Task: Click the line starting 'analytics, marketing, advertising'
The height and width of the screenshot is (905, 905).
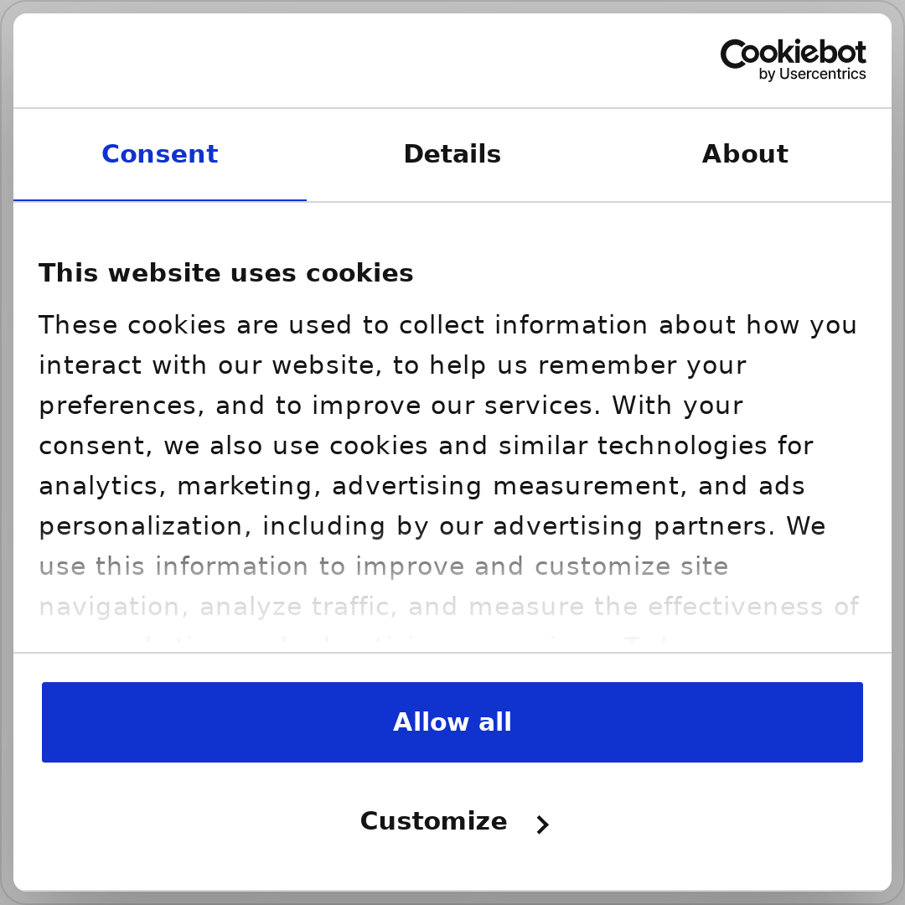Action: [421, 487]
